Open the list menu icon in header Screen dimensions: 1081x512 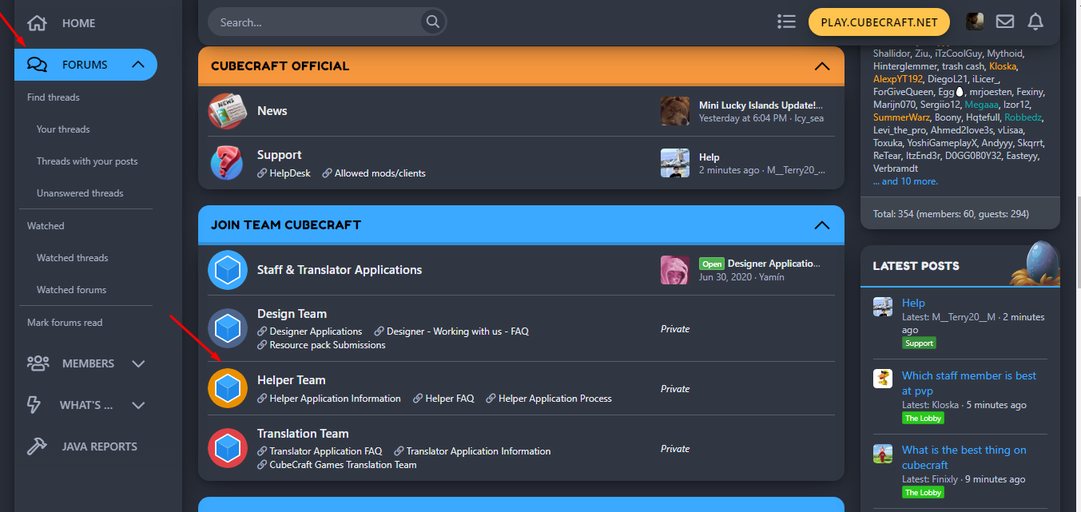pos(786,22)
